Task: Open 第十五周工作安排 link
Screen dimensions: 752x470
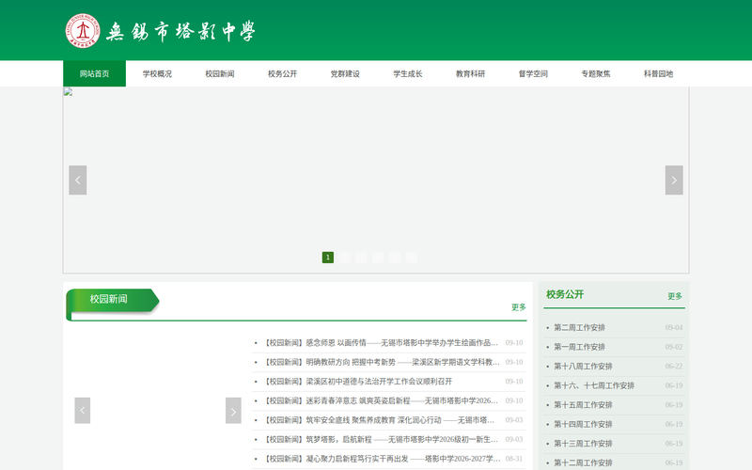Action: pos(583,405)
